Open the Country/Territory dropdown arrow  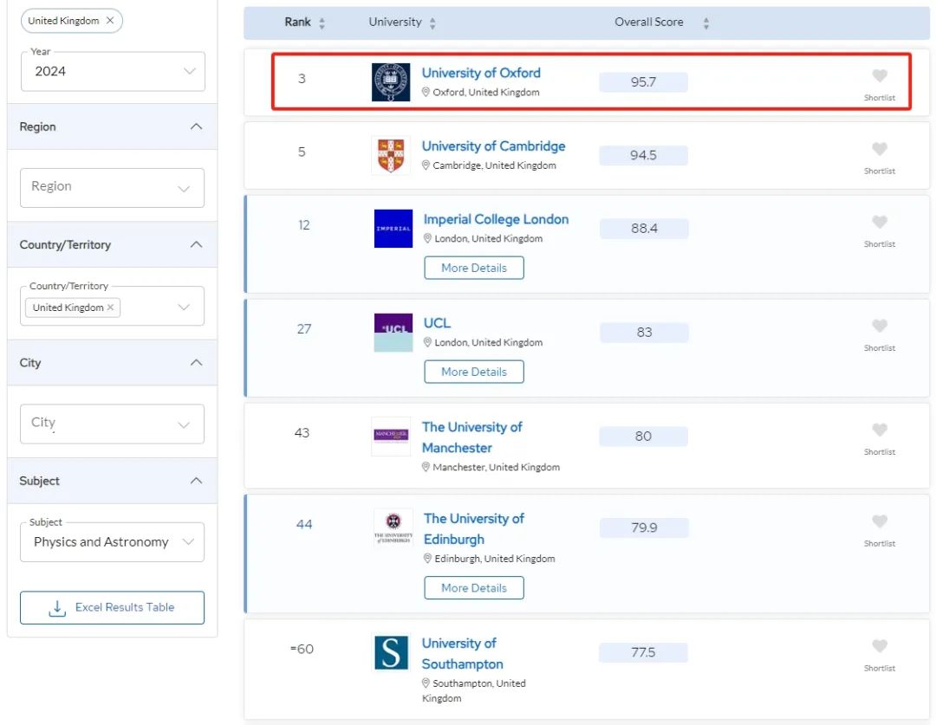point(184,307)
